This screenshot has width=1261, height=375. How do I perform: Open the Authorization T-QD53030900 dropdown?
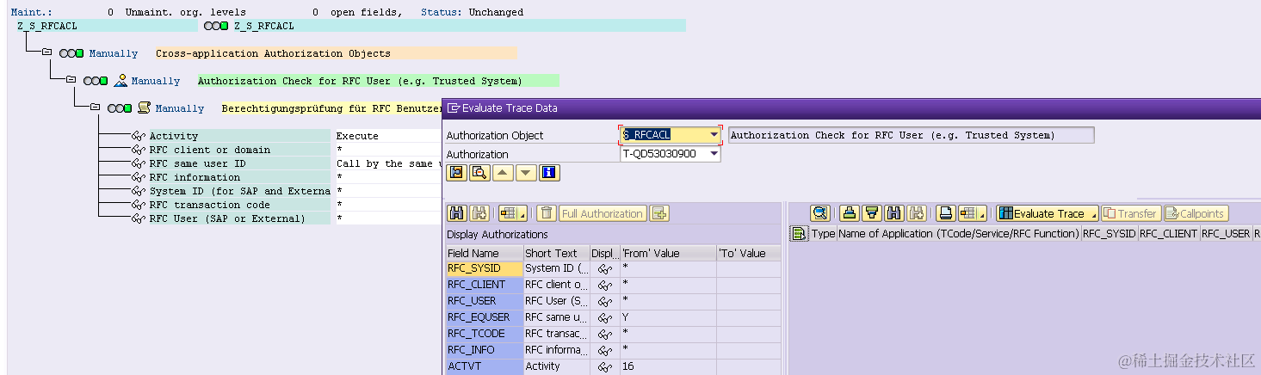(x=714, y=154)
